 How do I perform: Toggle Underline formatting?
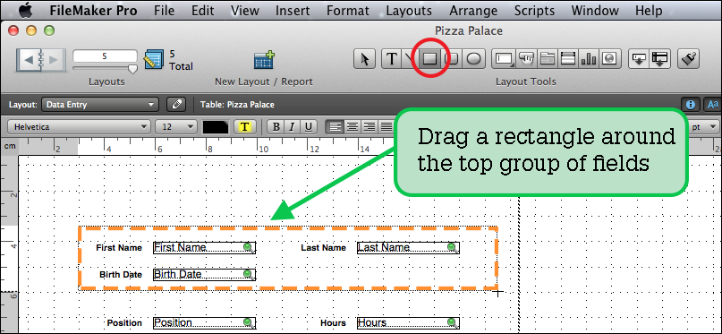(308, 126)
